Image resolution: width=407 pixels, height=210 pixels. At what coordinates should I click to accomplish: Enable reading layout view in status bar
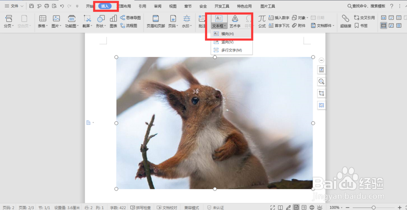[x=280, y=208]
